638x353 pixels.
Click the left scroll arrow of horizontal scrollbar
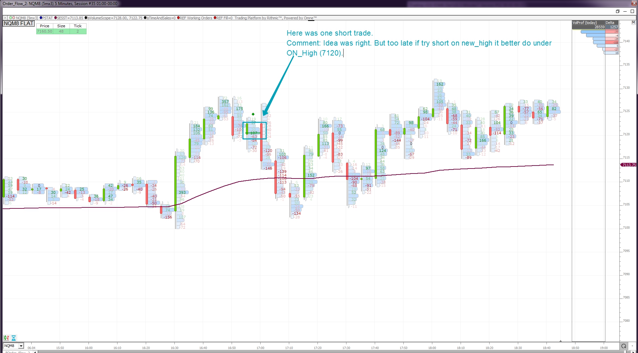(35, 352)
